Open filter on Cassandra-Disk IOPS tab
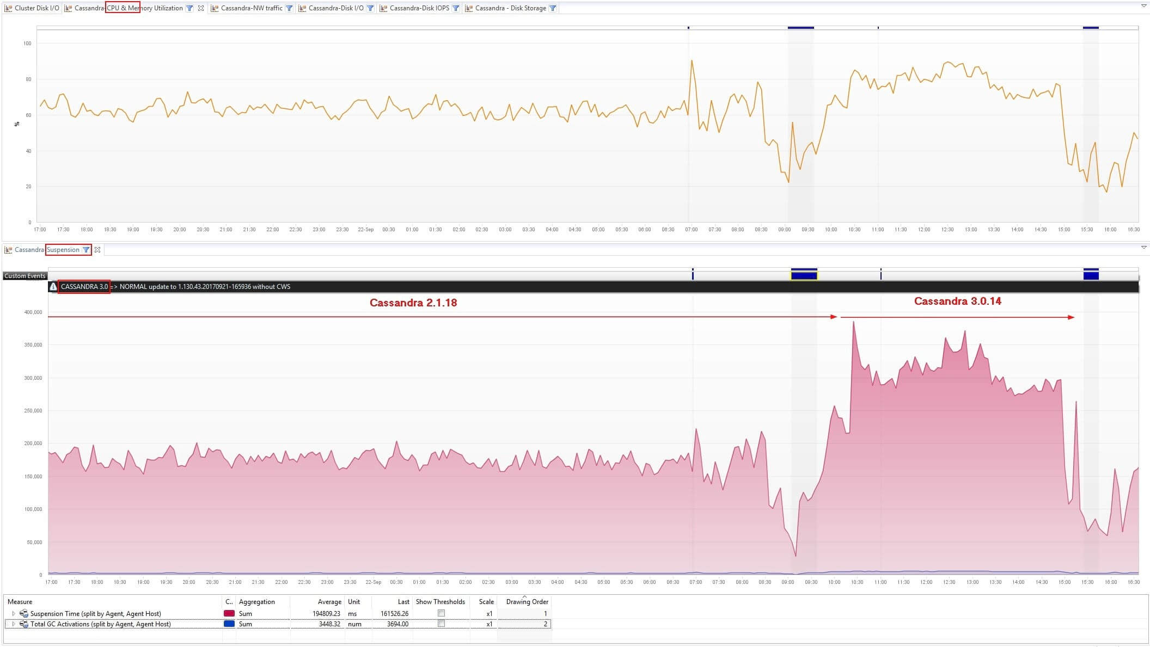The width and height of the screenshot is (1150, 647). click(x=456, y=8)
